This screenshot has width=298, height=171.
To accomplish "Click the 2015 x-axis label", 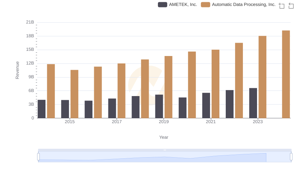I will (70, 122).
